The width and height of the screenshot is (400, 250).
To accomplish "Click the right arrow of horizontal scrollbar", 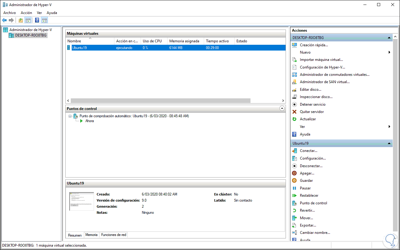I will [x=283, y=100].
